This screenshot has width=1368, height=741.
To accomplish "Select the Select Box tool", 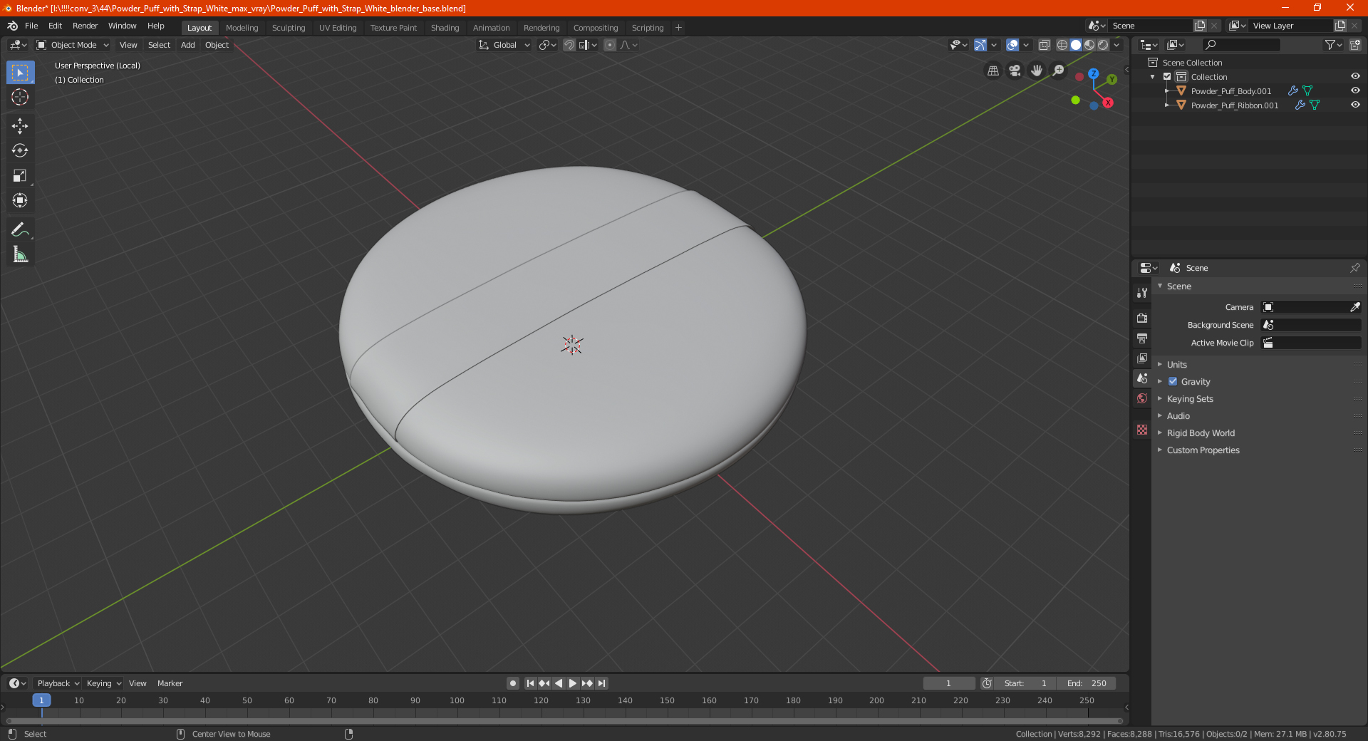I will 20,73.
